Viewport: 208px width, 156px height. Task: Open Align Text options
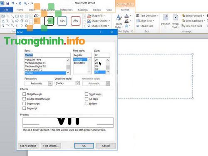pyautogui.click(x=145, y=21)
